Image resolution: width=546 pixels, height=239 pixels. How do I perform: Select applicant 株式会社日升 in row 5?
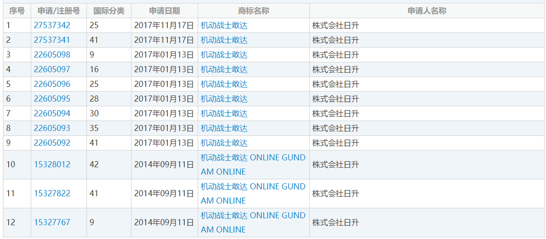[335, 84]
